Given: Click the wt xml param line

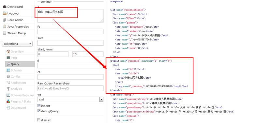Looking at the screenshot, I should point(131,44).
